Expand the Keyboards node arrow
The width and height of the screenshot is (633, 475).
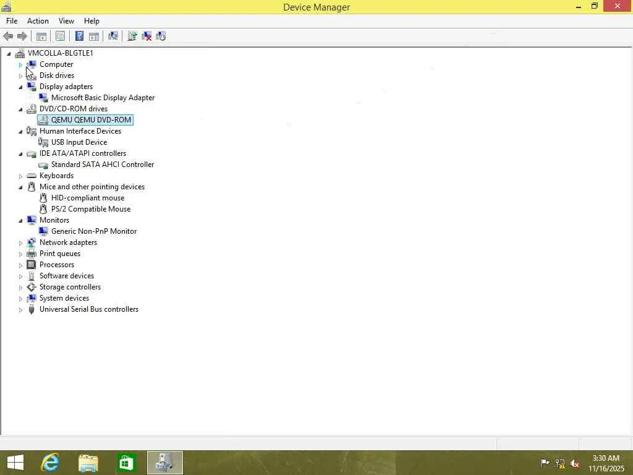[20, 176]
